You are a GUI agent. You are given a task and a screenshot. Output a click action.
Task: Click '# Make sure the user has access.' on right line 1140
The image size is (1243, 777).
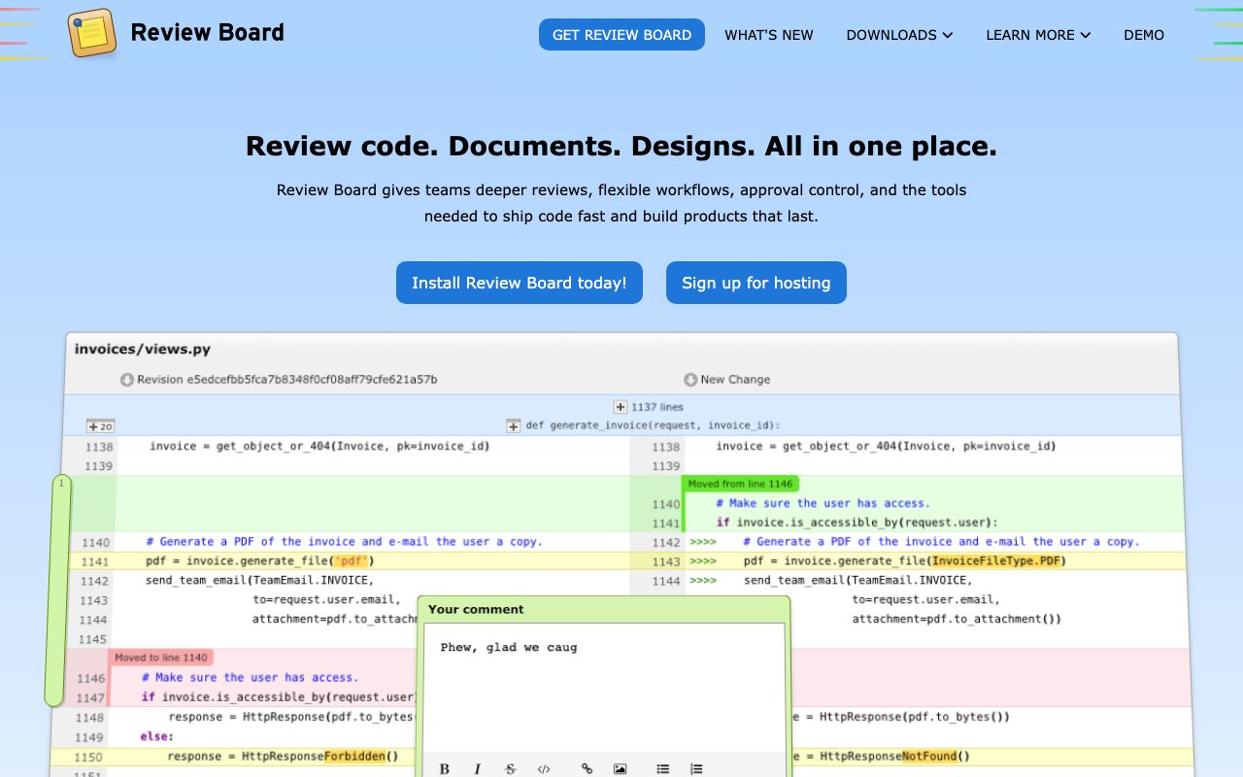[823, 503]
